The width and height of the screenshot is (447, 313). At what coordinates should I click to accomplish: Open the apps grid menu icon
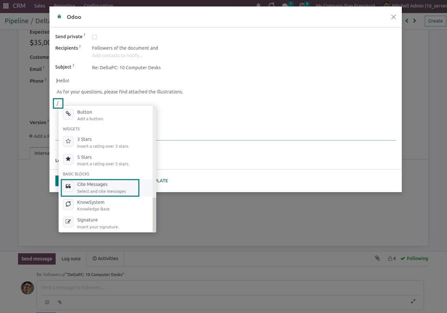(x=6, y=6)
